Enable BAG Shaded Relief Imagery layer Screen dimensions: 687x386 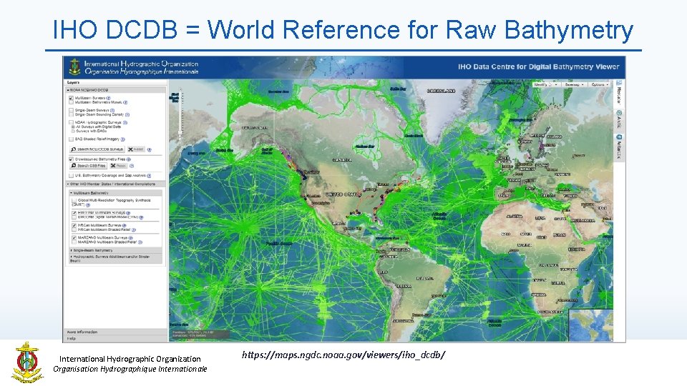point(71,139)
